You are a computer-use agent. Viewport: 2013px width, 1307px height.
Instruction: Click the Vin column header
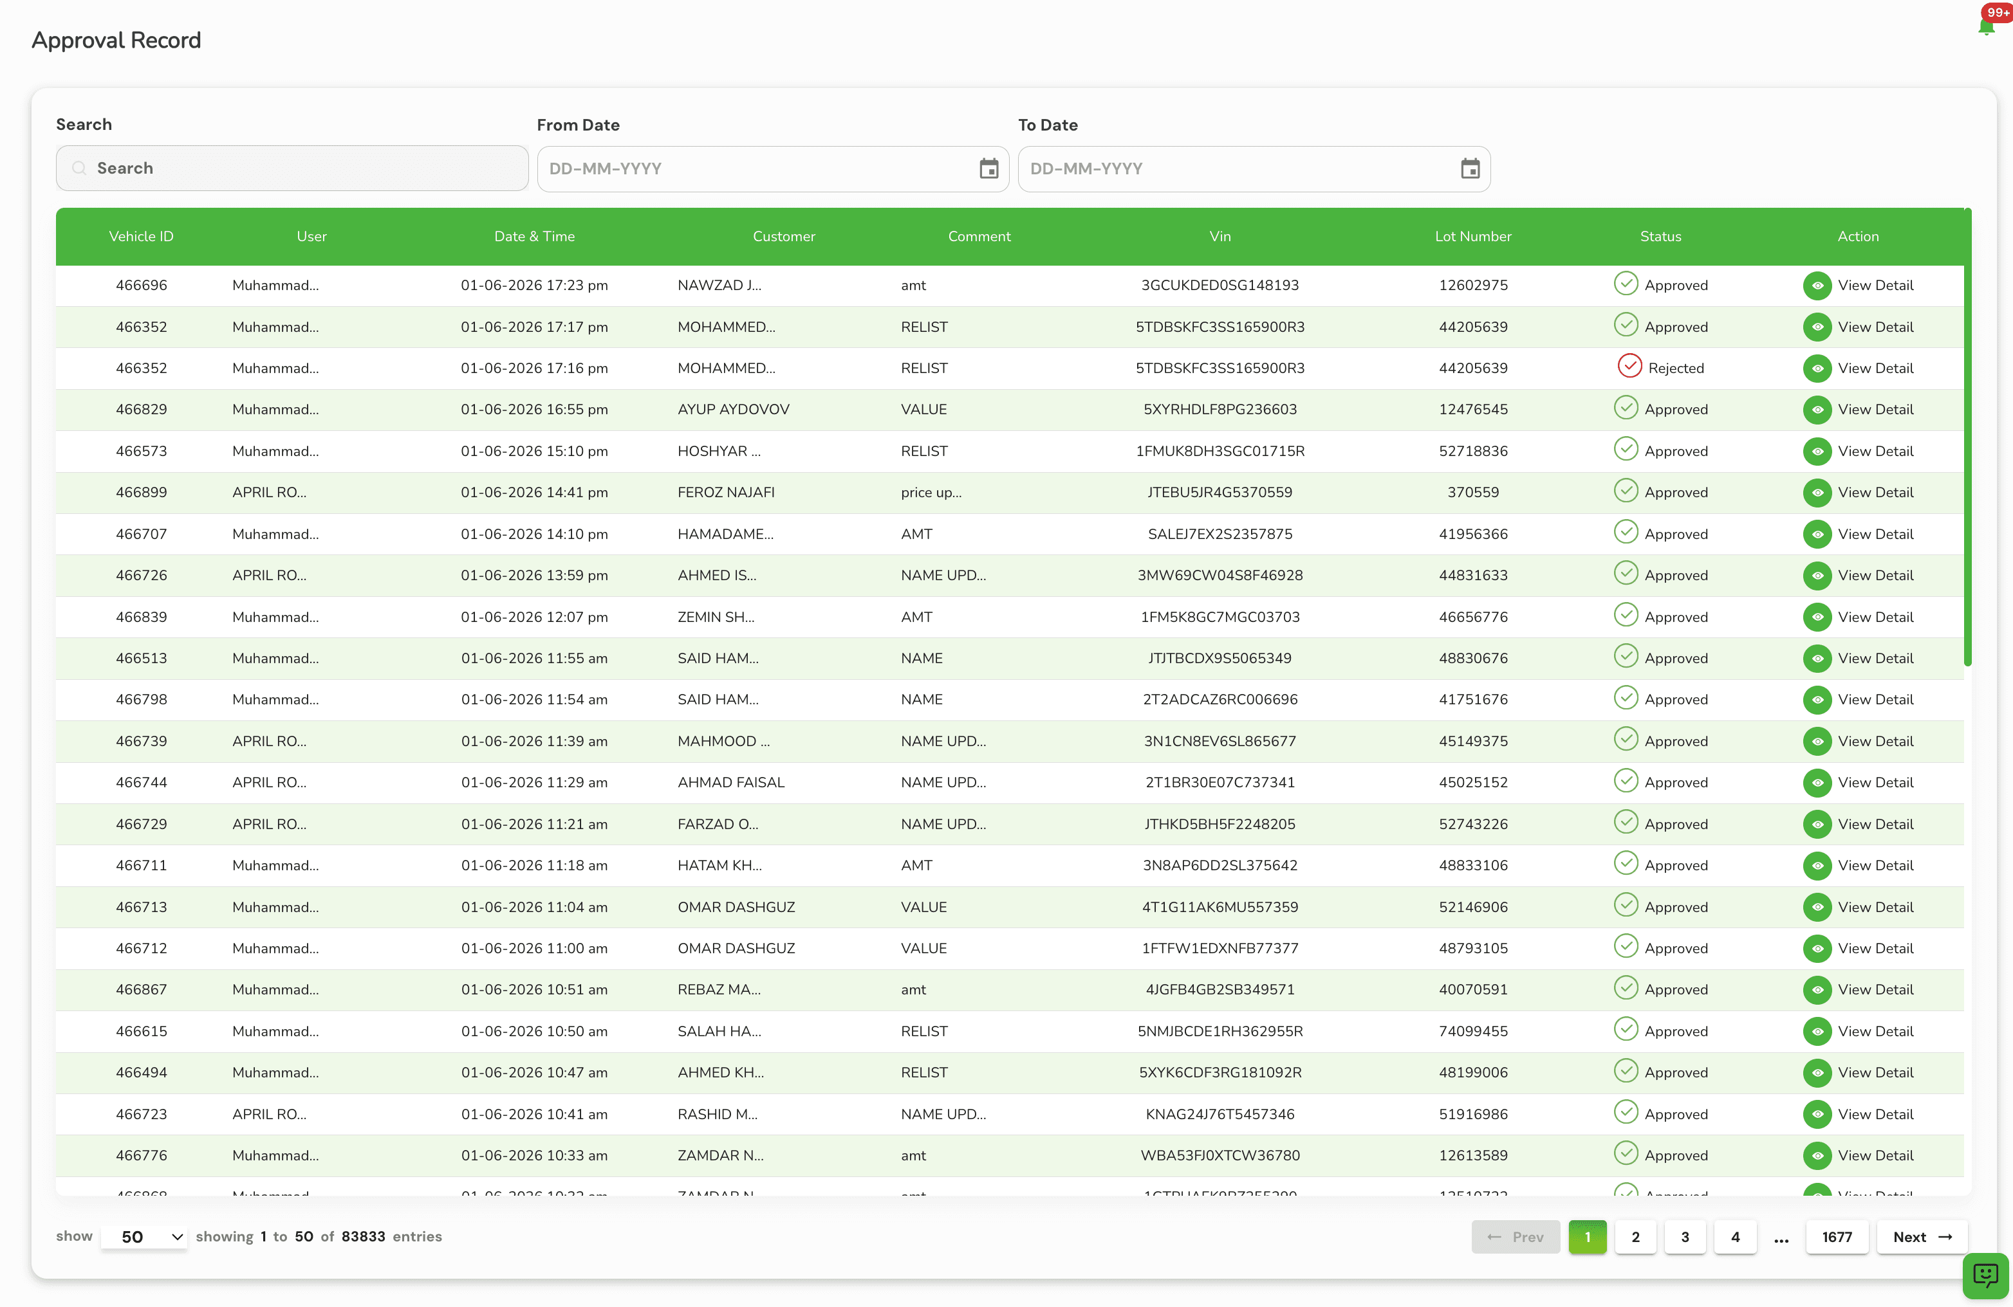1221,237
